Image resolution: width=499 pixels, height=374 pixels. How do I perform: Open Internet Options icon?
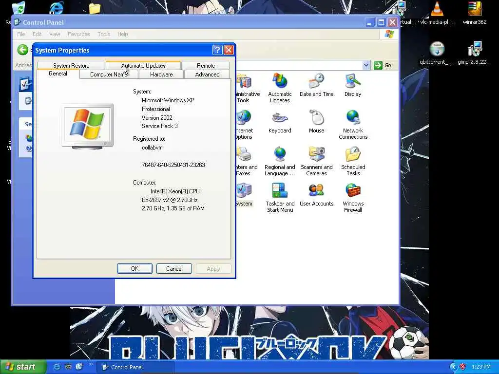245,125
